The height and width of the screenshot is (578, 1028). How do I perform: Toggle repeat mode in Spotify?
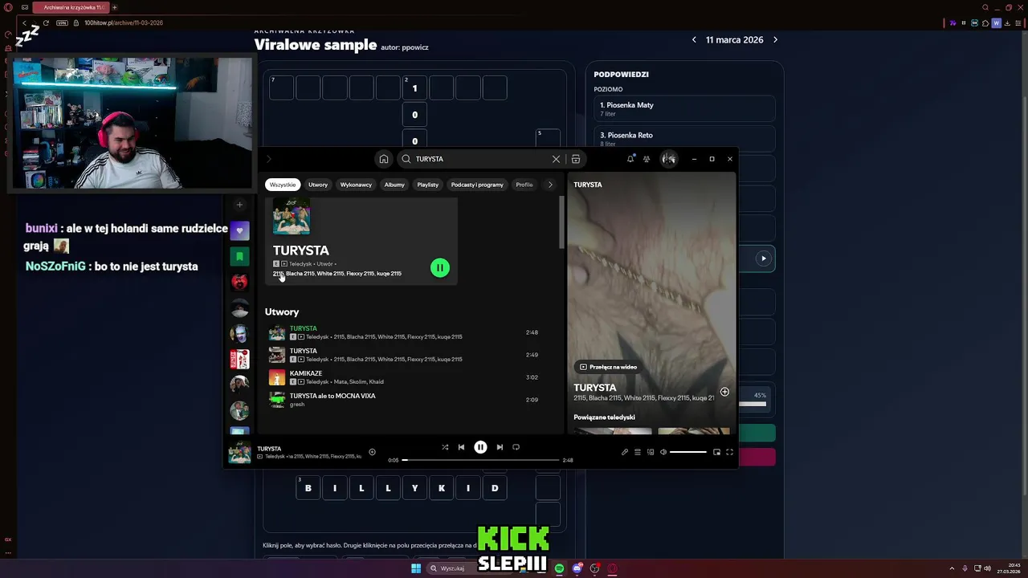coord(516,447)
